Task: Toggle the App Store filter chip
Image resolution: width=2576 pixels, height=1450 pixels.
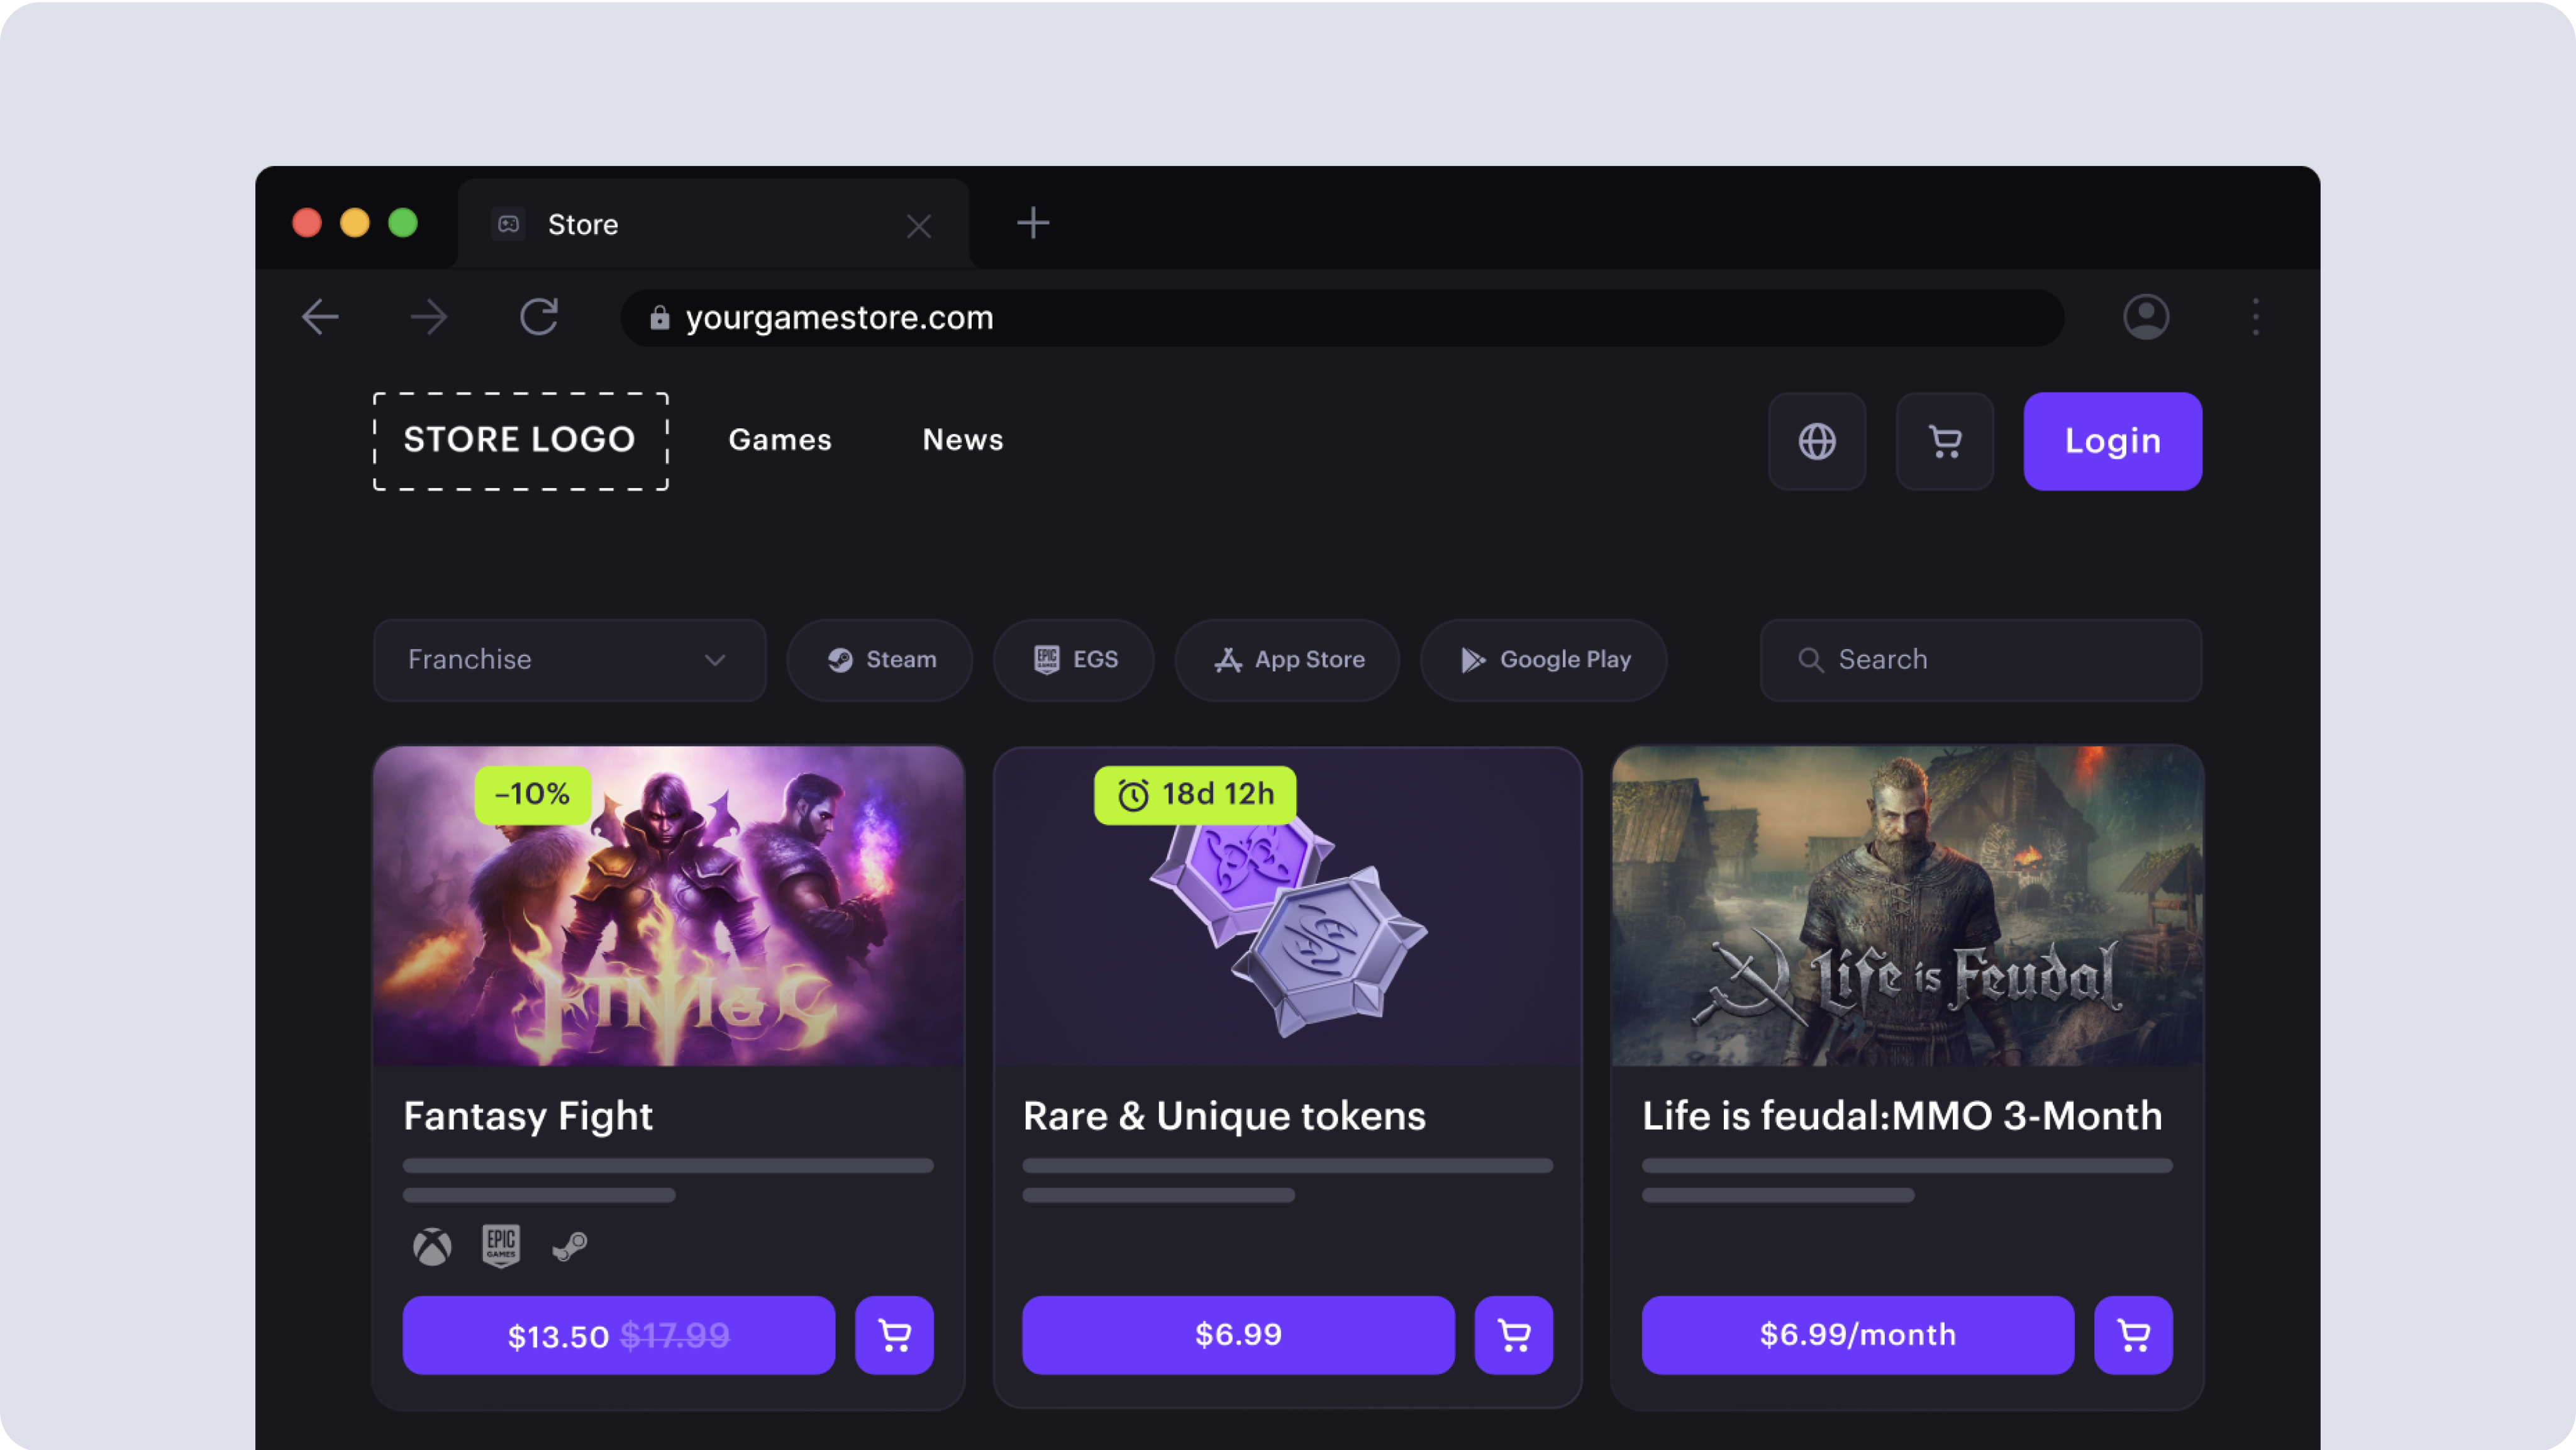Action: [1288, 660]
